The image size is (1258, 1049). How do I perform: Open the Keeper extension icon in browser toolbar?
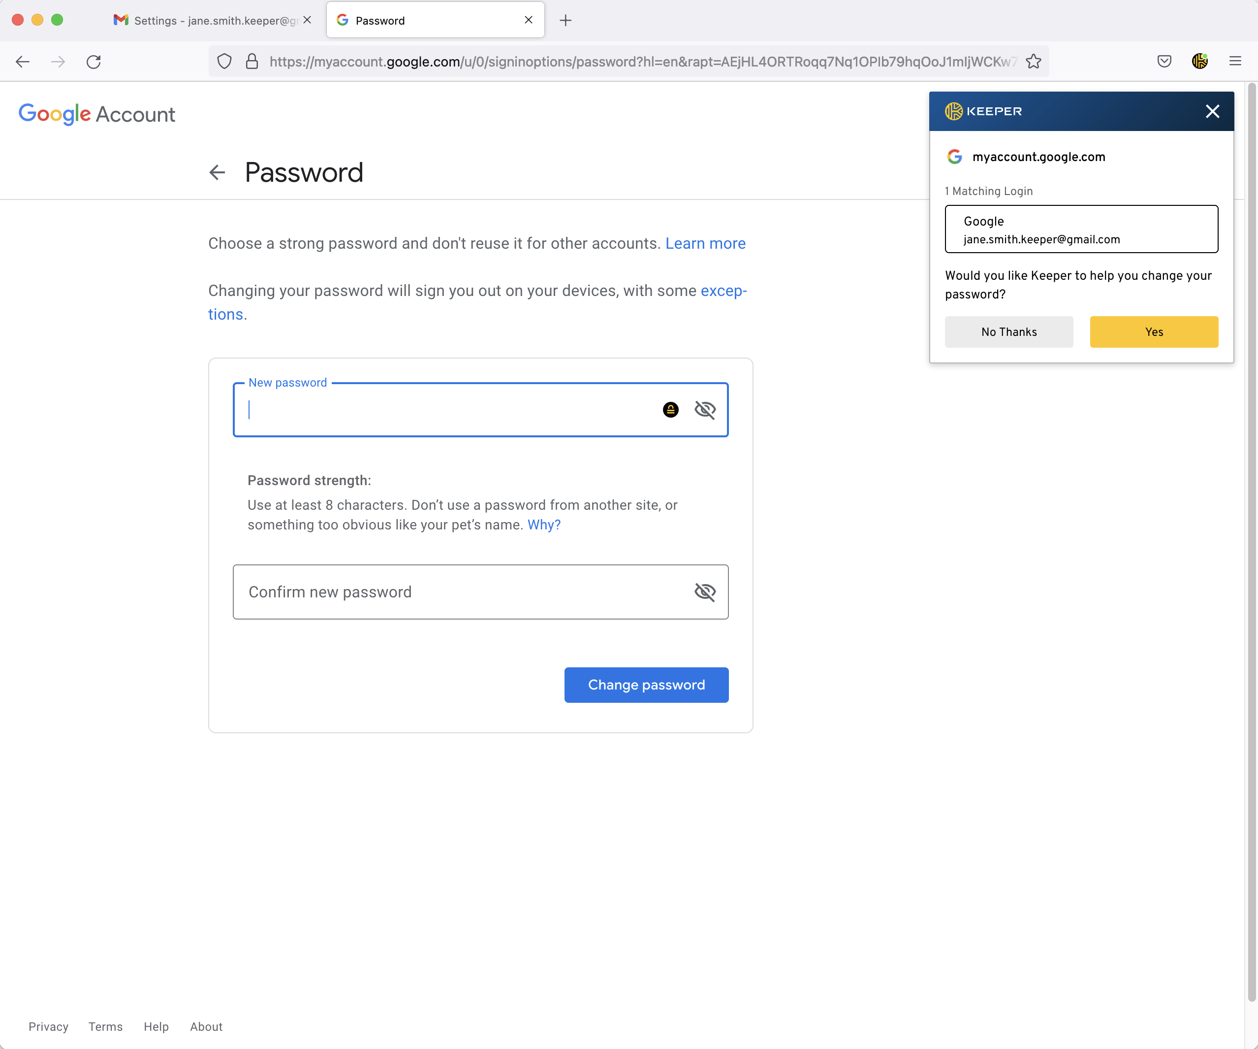coord(1200,61)
